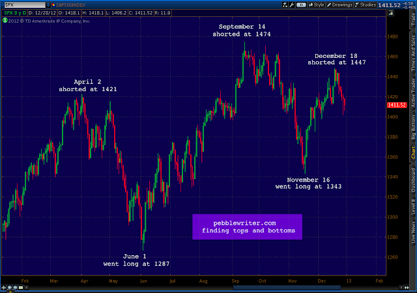Click the zoom out magnifier icon

[15, 287]
